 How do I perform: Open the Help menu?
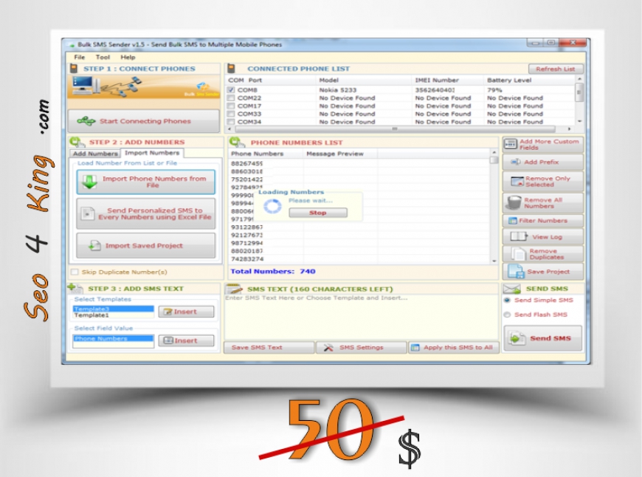[128, 58]
